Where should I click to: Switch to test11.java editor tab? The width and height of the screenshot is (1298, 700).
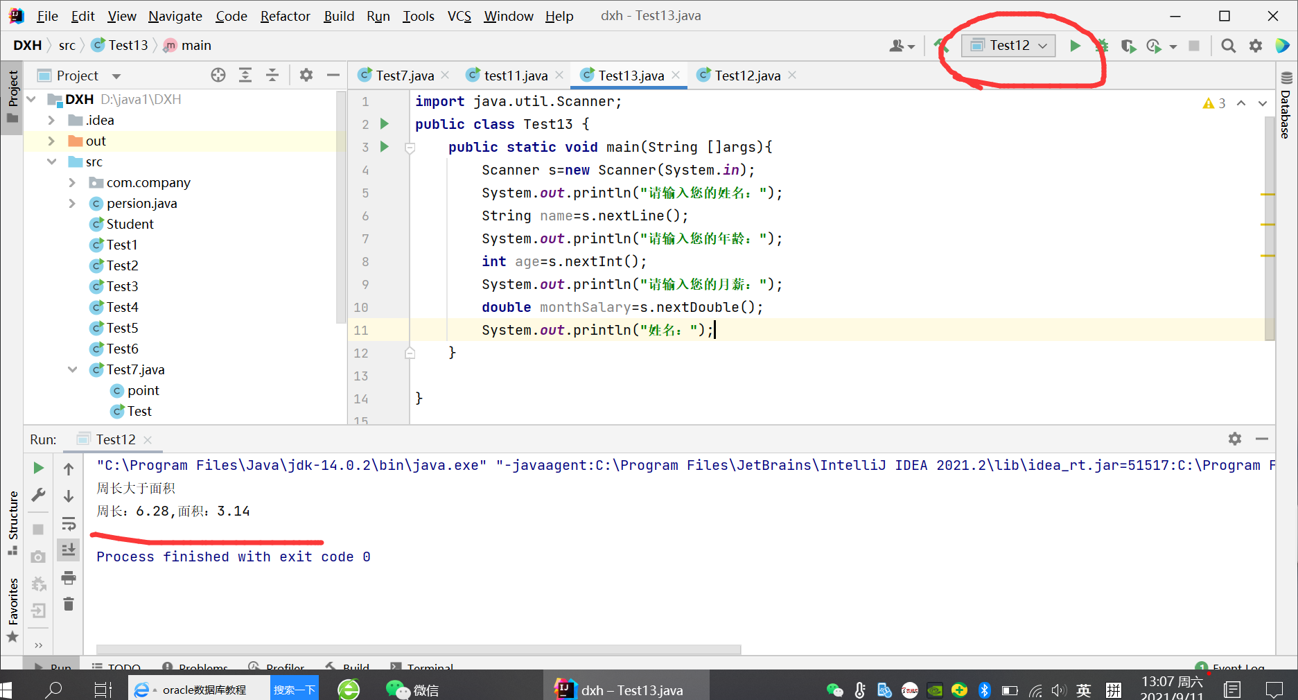click(x=516, y=76)
